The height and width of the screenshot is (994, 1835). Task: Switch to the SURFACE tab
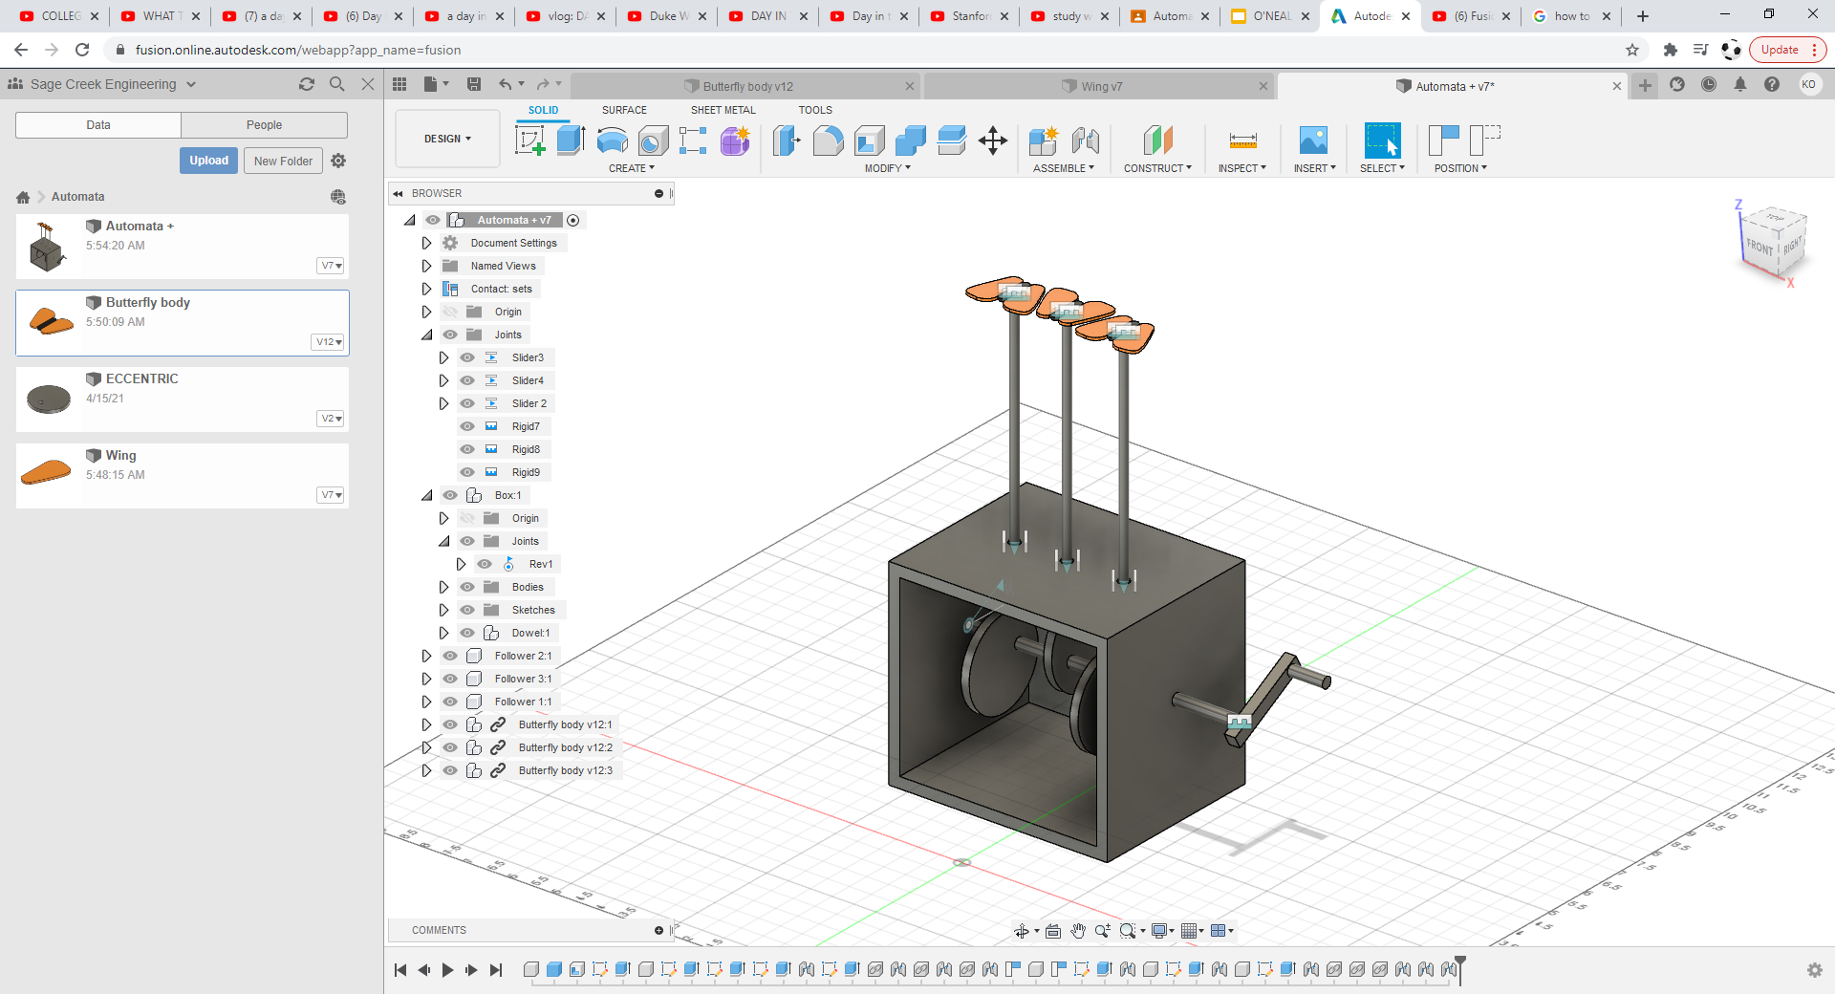[624, 110]
